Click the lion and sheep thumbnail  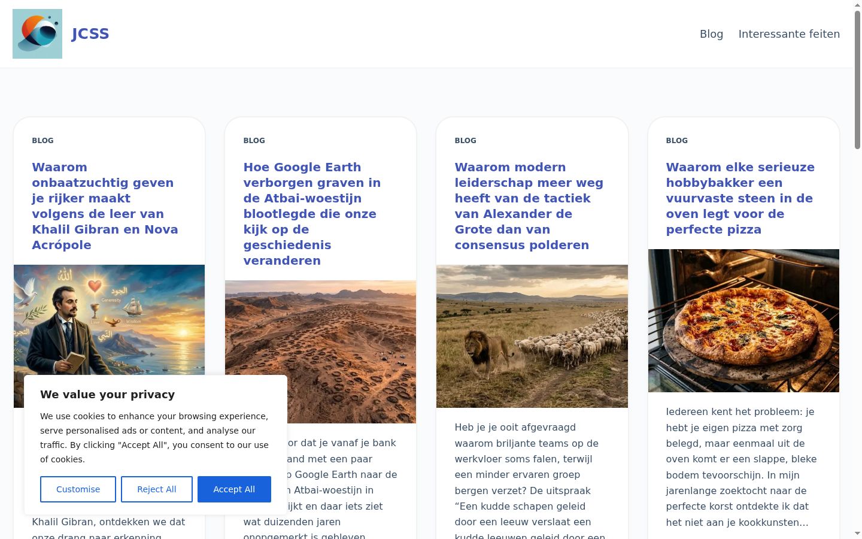pos(532,336)
